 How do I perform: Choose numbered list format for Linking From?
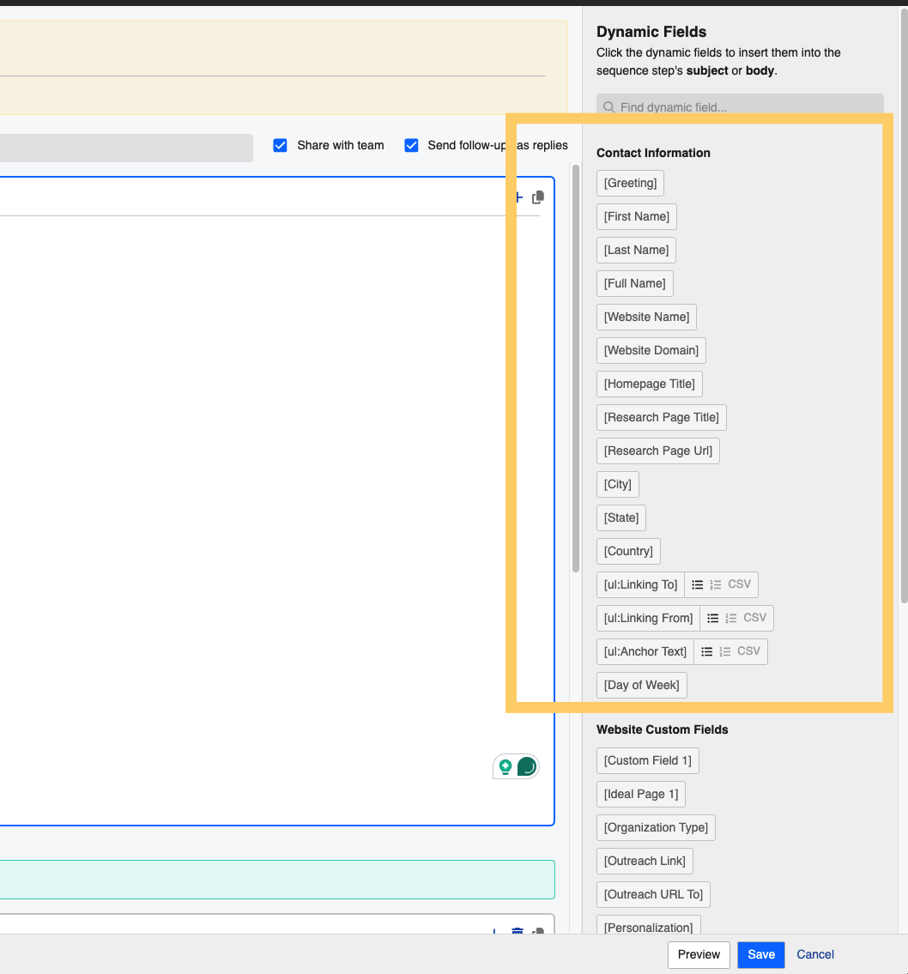731,618
